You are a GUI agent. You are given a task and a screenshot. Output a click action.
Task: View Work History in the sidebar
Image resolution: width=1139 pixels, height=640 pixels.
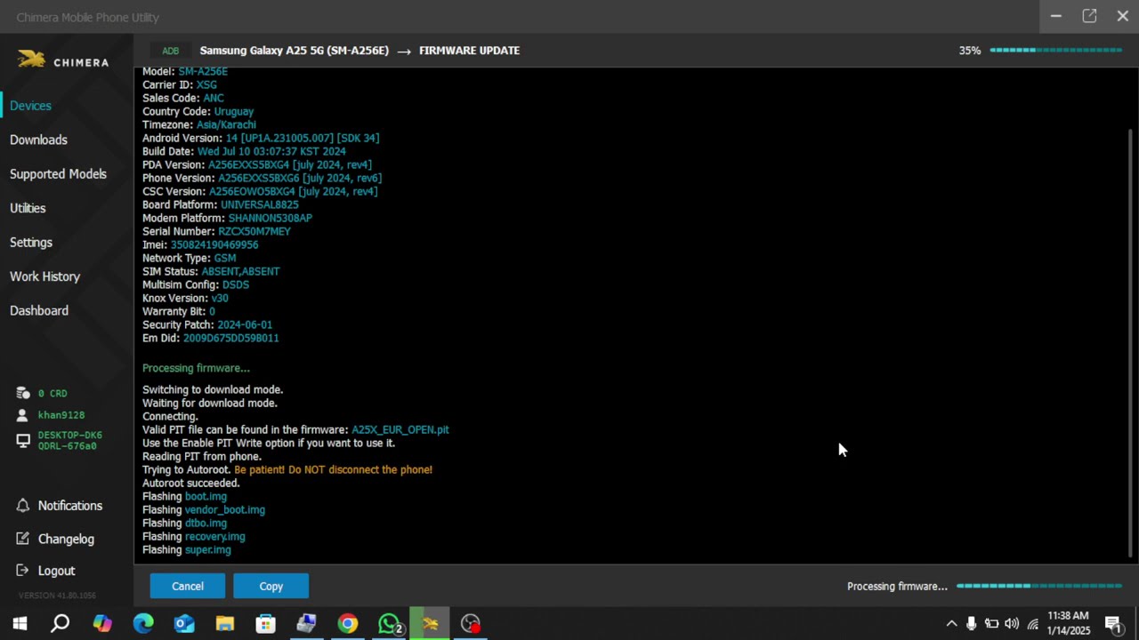[x=44, y=276]
